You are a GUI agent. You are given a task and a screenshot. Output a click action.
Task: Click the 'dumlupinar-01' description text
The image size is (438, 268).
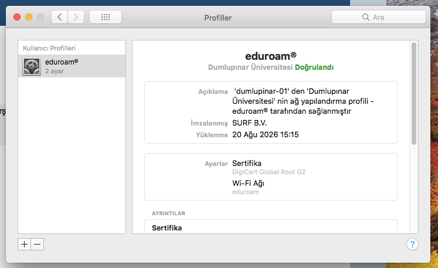(x=303, y=101)
